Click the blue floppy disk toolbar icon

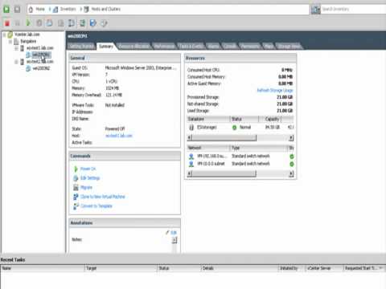(92, 23)
